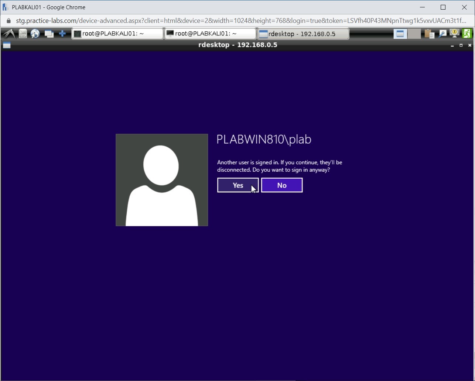Screen dimensions: 475x381
Task: Open the web browser globe icon
Action: (35, 34)
